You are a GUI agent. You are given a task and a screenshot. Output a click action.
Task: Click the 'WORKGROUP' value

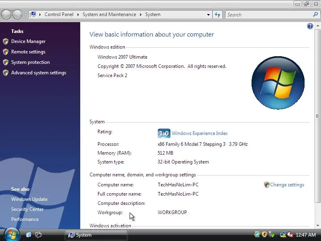pos(172,212)
